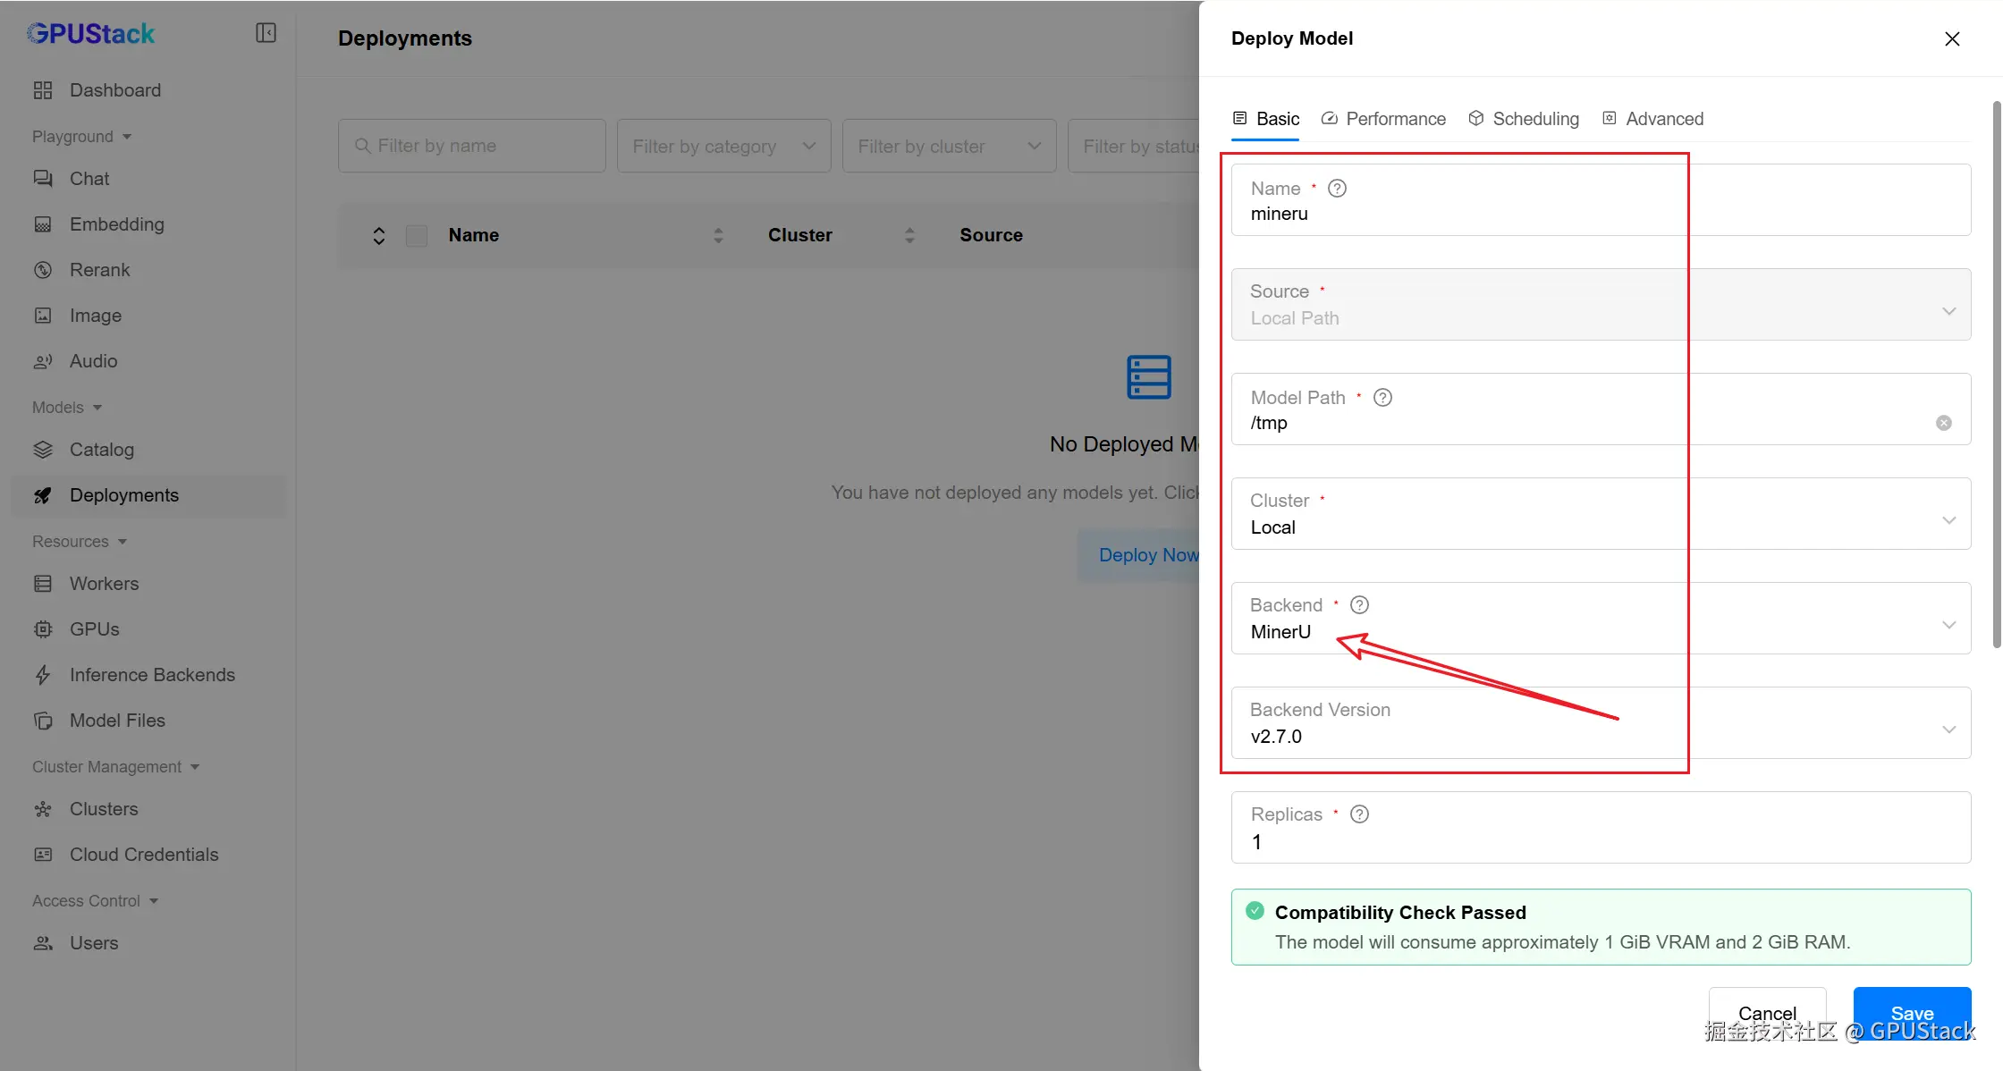Image resolution: width=2003 pixels, height=1071 pixels.
Task: Toggle expand-all rows arrow in the table header
Action: click(x=378, y=235)
